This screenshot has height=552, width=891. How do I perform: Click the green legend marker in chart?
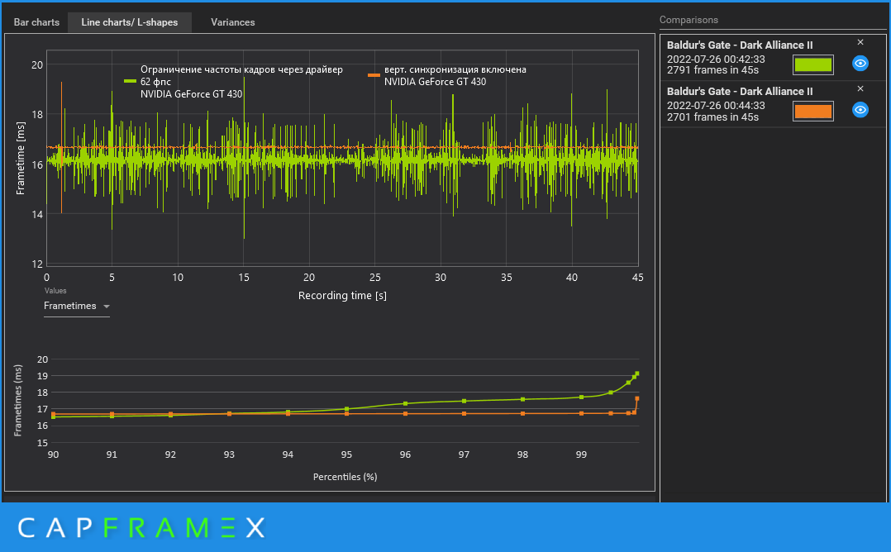click(x=130, y=82)
